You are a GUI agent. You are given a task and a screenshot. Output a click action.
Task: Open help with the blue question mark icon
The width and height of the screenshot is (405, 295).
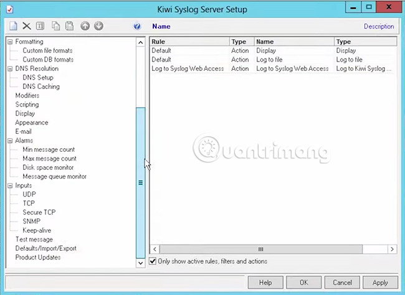tap(137, 26)
